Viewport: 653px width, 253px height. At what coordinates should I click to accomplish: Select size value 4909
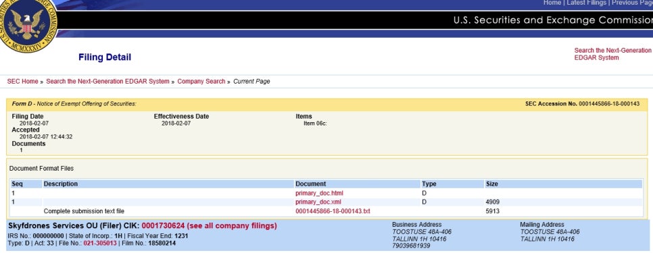493,202
